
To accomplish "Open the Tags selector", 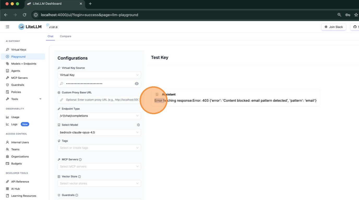I will [x=99, y=148].
